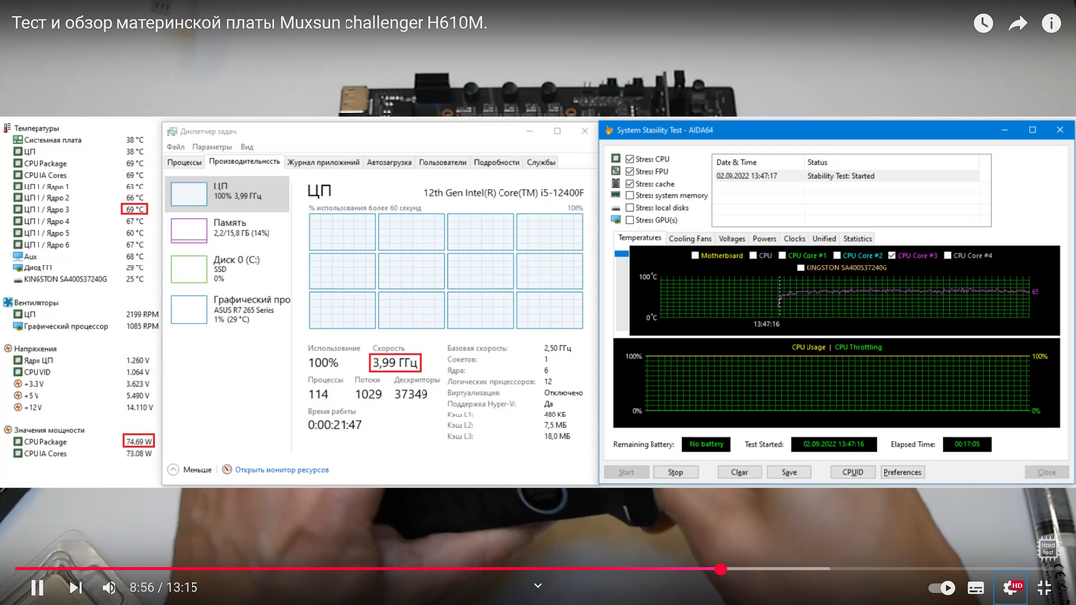
Task: Select Графический процессор performance item
Action: tap(227, 309)
